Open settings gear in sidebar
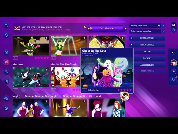 (x=6, y=108)
